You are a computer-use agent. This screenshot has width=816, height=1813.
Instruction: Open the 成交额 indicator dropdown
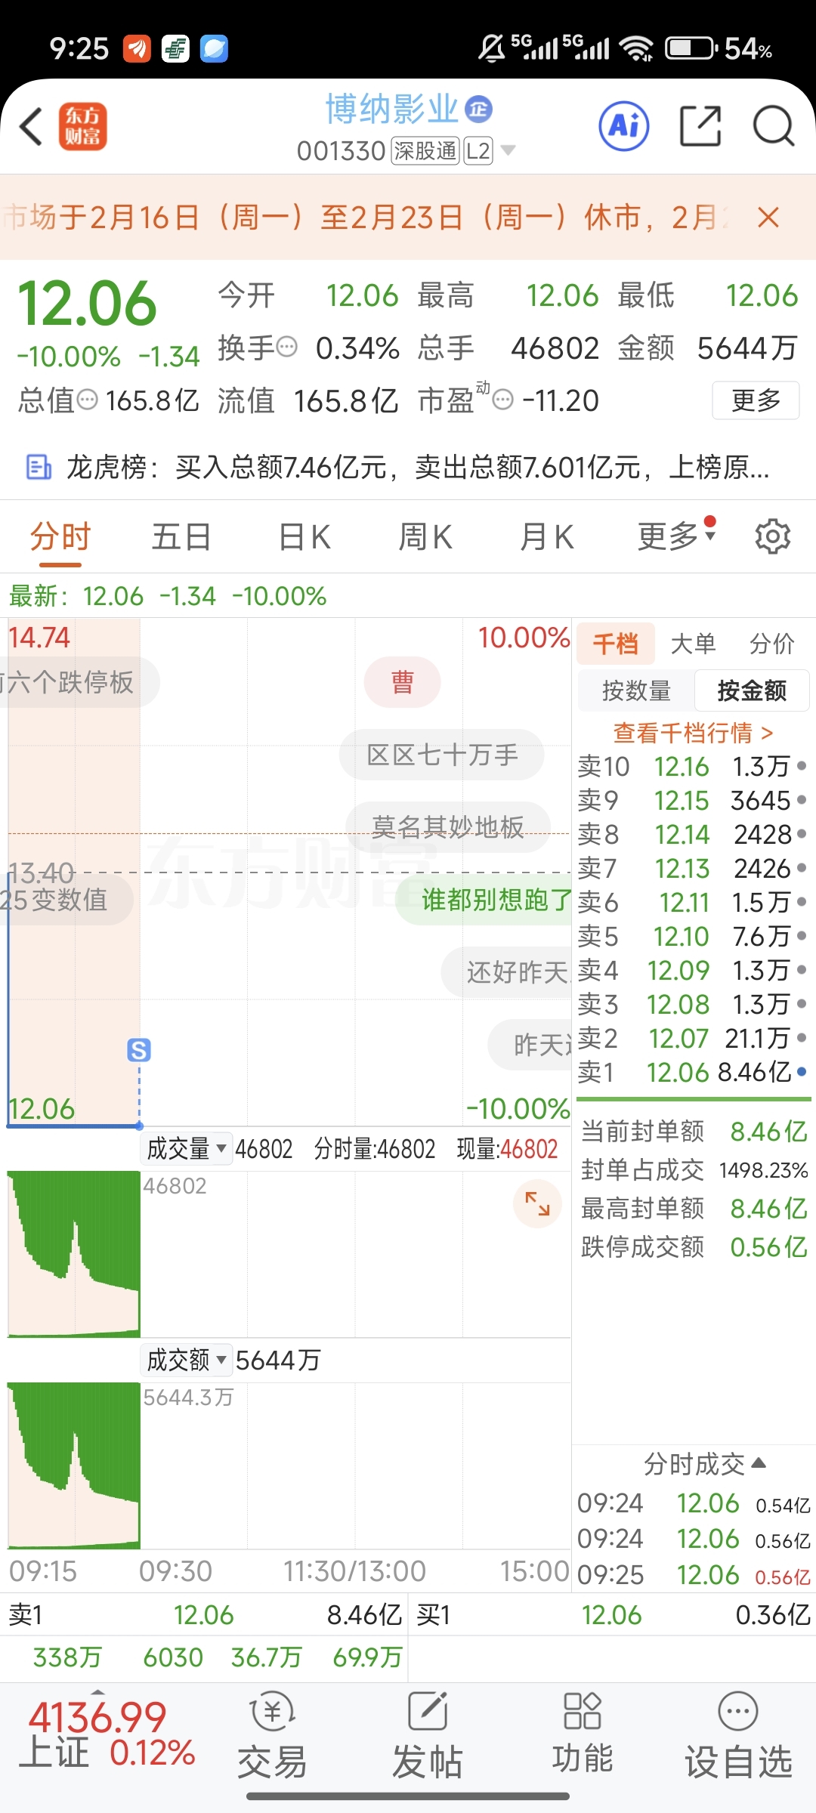[x=187, y=1361]
